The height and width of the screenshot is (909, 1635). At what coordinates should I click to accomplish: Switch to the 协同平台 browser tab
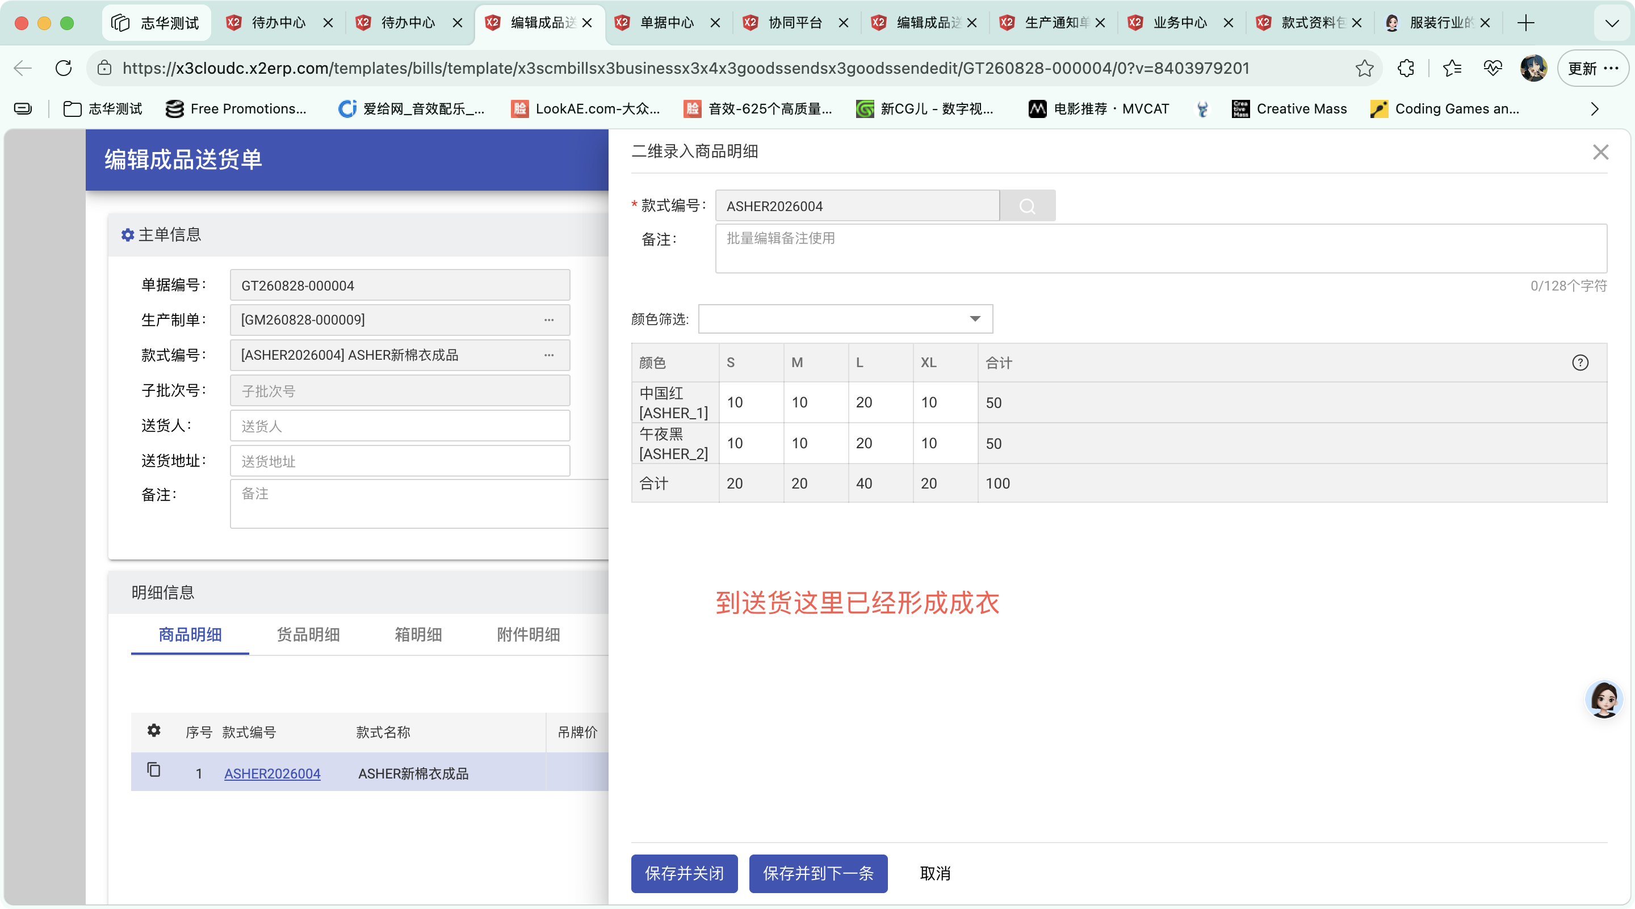(795, 23)
